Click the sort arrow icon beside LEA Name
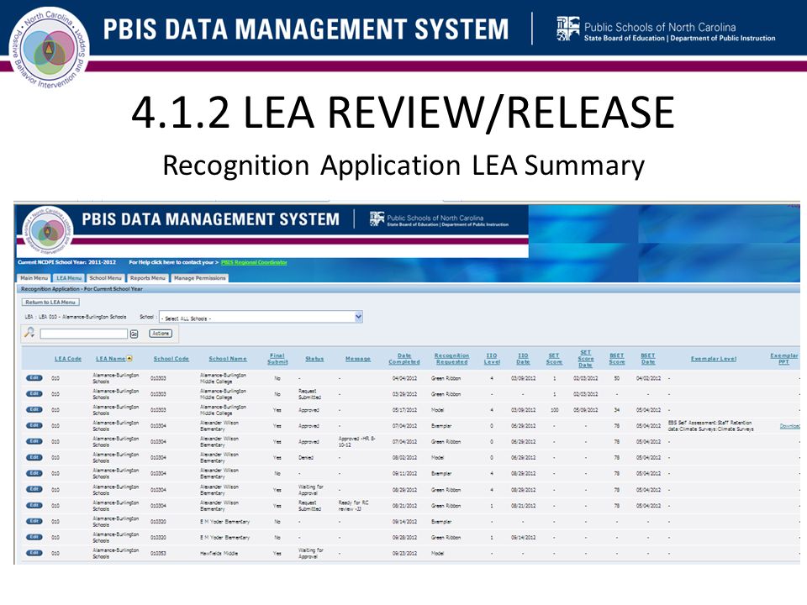The image size is (807, 605). tap(129, 359)
